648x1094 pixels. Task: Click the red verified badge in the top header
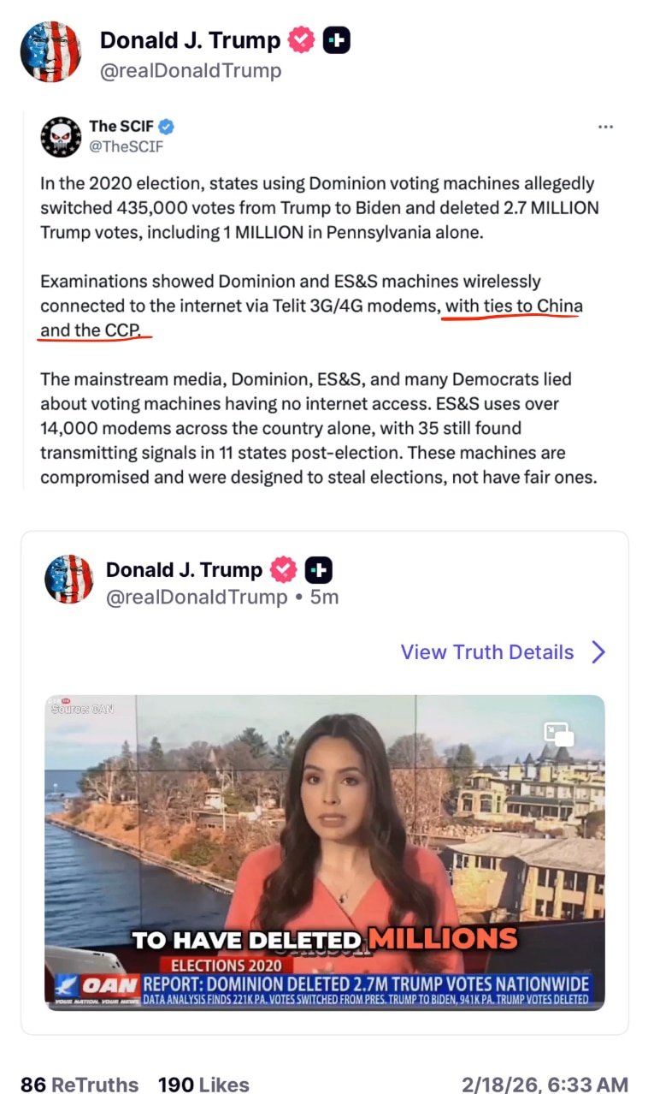tap(301, 40)
